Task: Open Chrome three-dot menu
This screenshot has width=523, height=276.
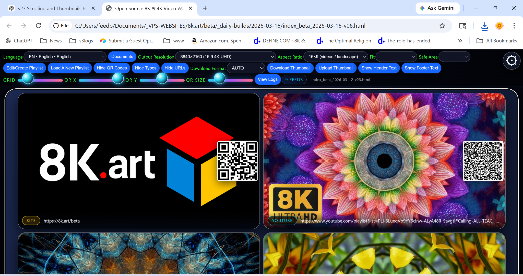Action: pyautogui.click(x=514, y=26)
